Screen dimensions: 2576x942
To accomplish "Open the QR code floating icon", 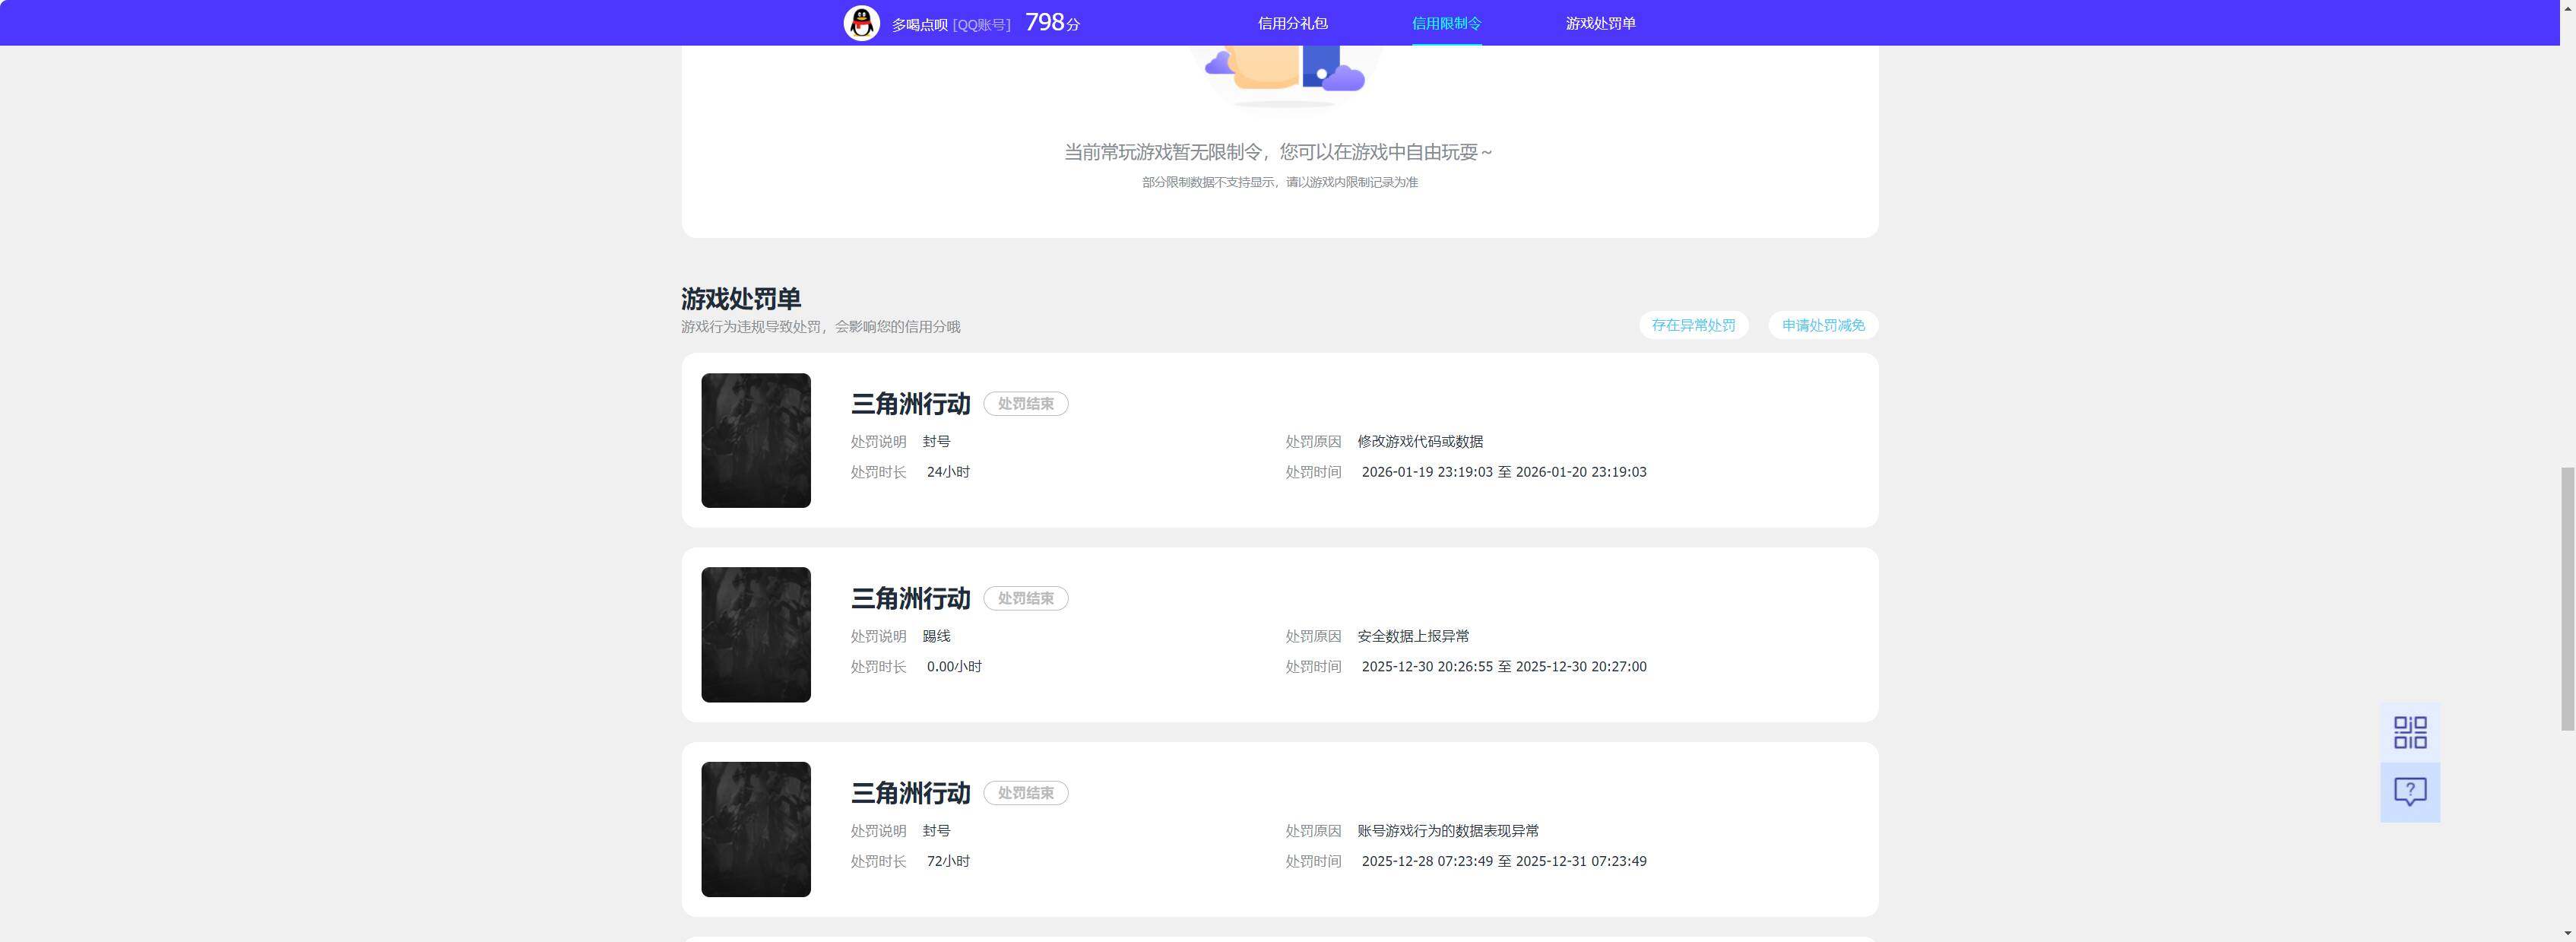I will point(2410,732).
